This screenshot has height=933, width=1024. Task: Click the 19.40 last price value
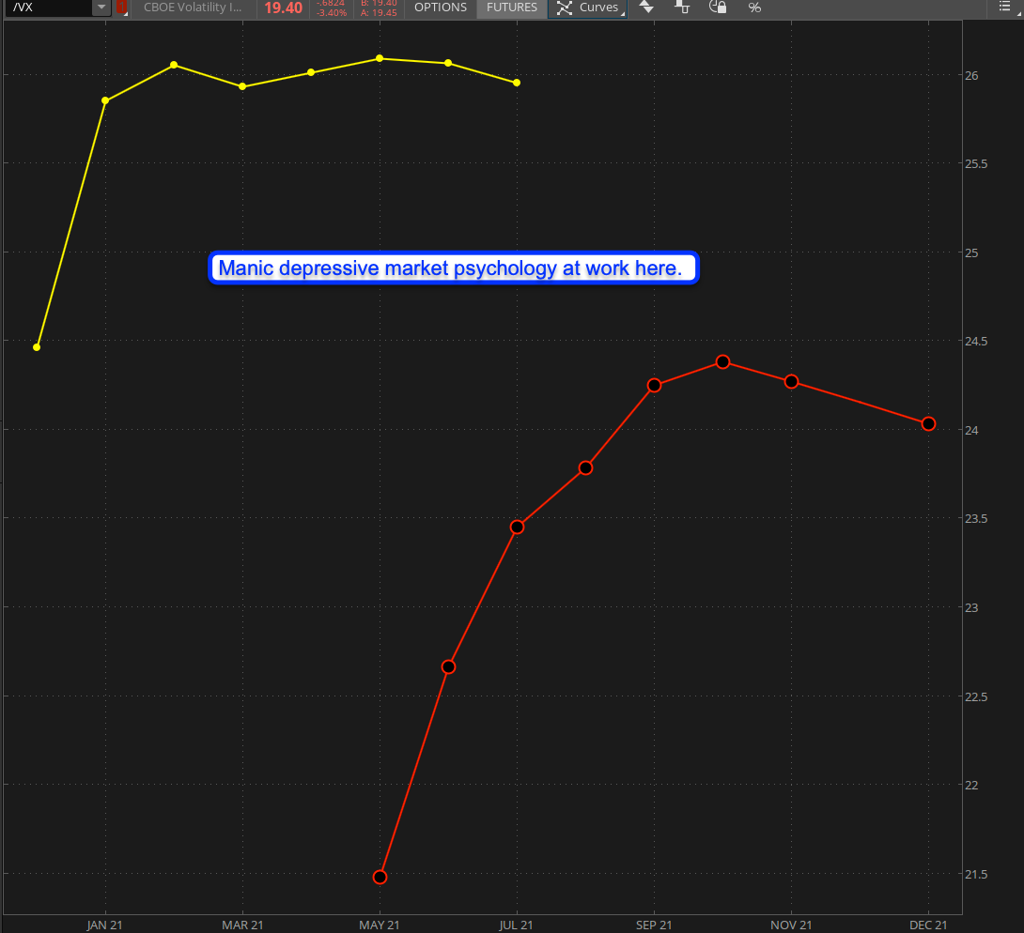coord(283,8)
